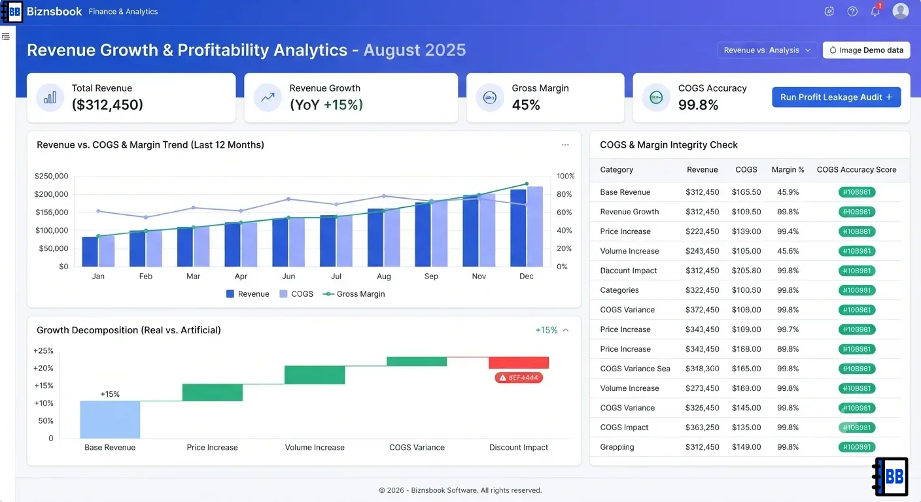Image resolution: width=921 pixels, height=502 pixels.
Task: Sort by COGS Accuracy Score column header
Action: click(x=857, y=170)
